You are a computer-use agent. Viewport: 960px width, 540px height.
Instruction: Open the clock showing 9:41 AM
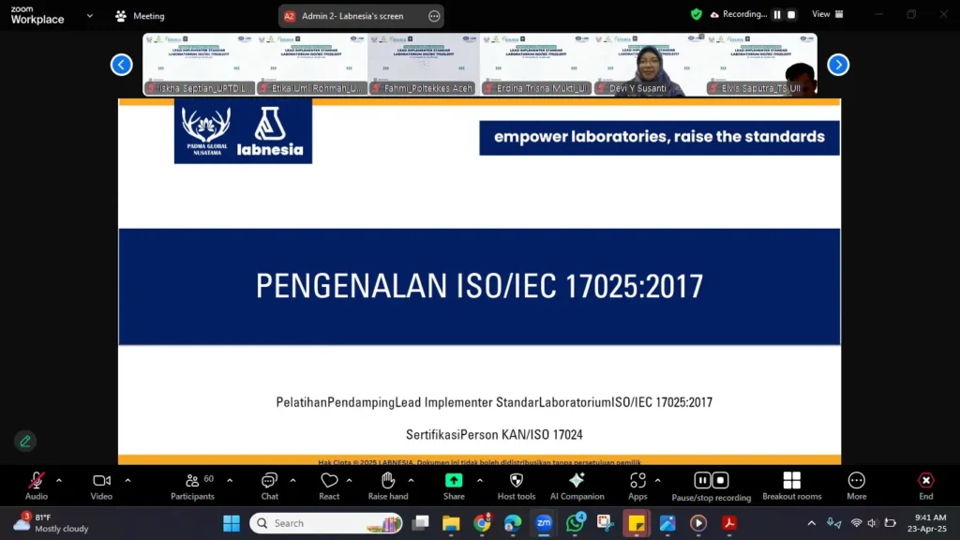click(927, 523)
